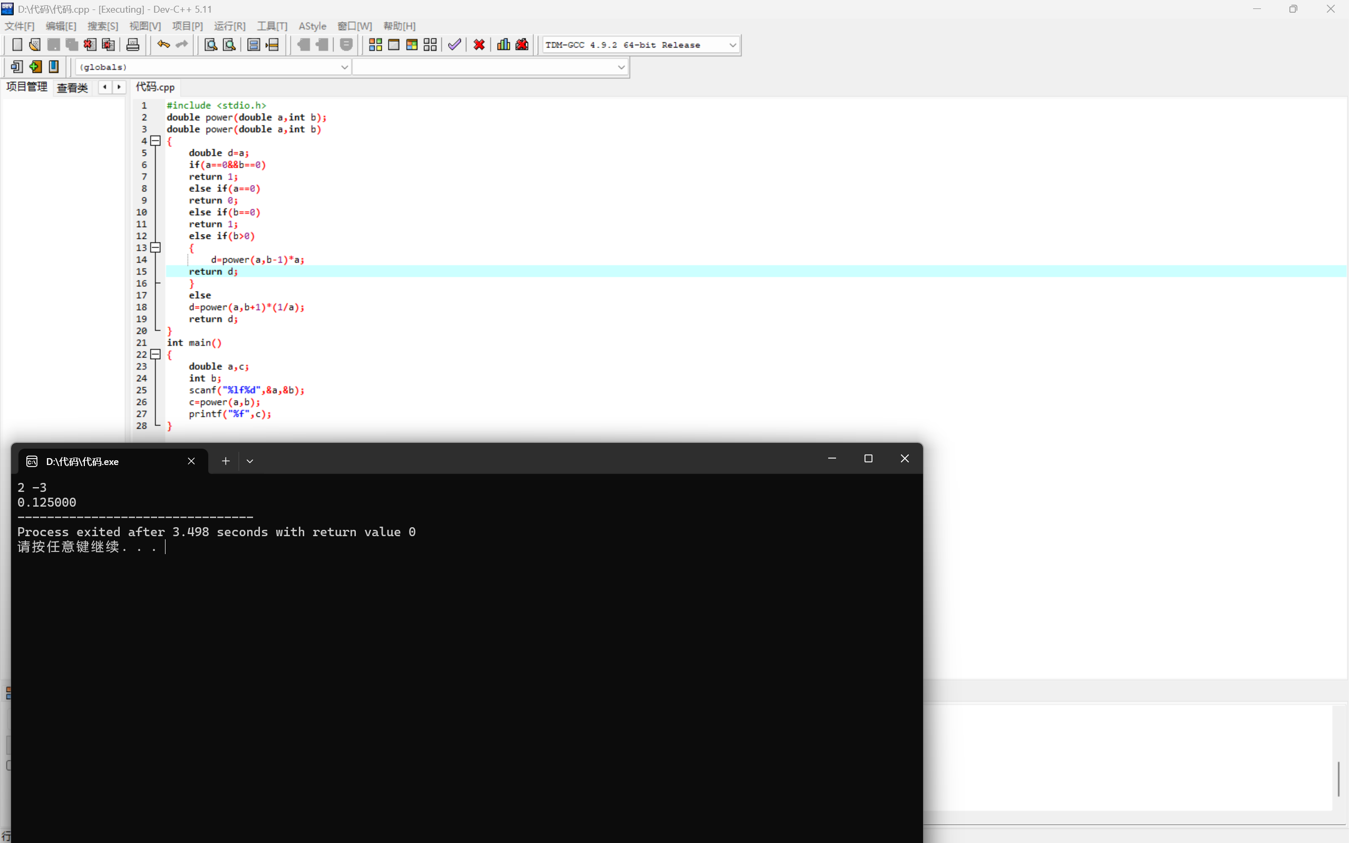Open the profile analysis bar chart icon
The height and width of the screenshot is (843, 1349).
click(503, 45)
